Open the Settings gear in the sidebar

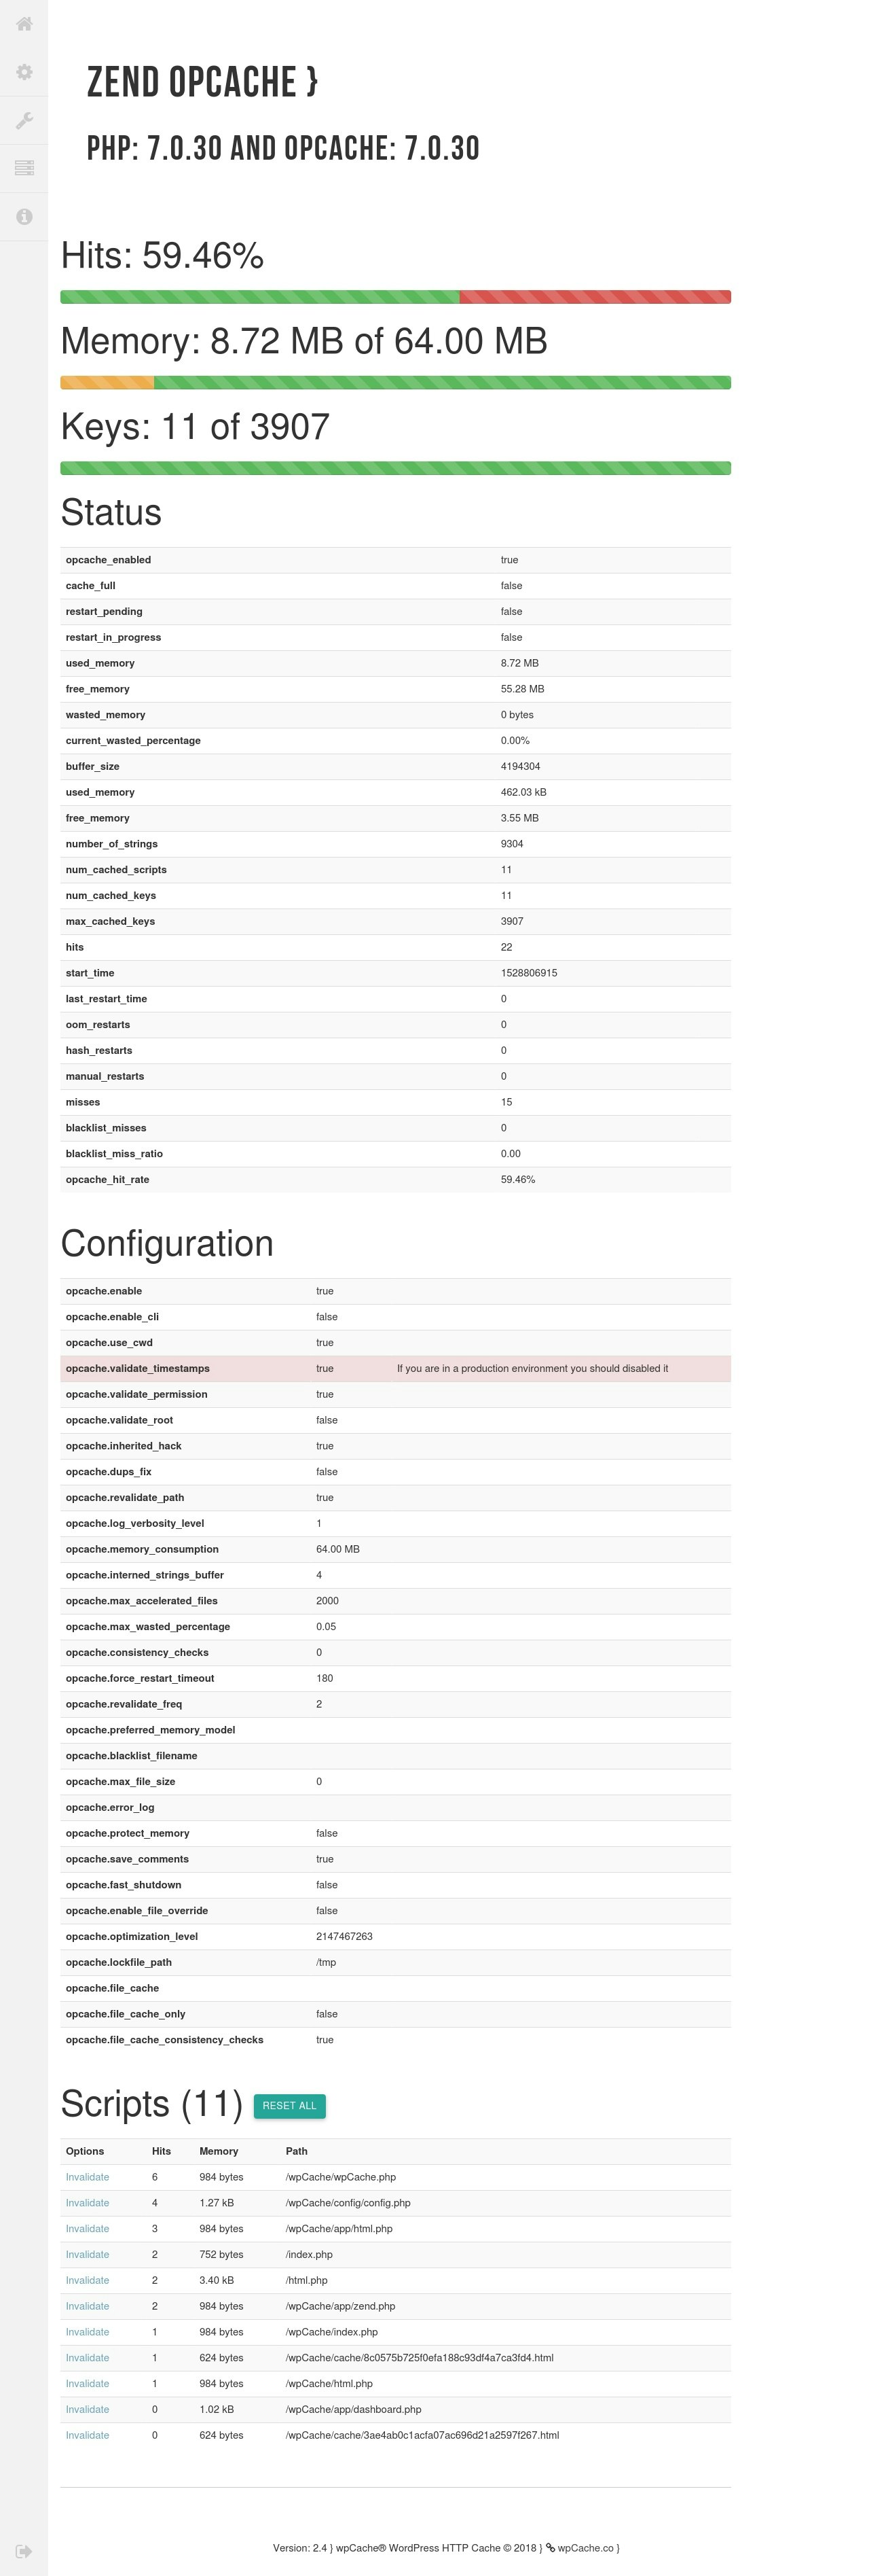point(24,72)
